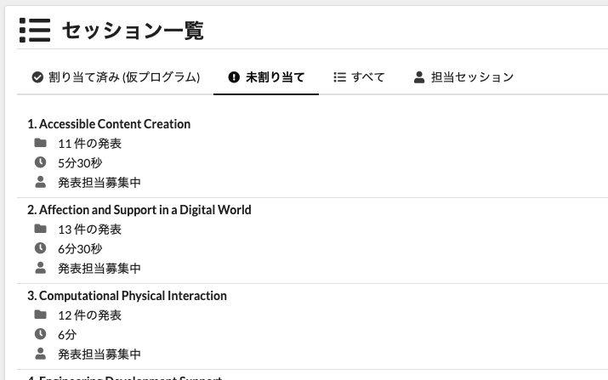
Task: Click folder icon under Accessible Content Creation
Action: tap(40, 143)
